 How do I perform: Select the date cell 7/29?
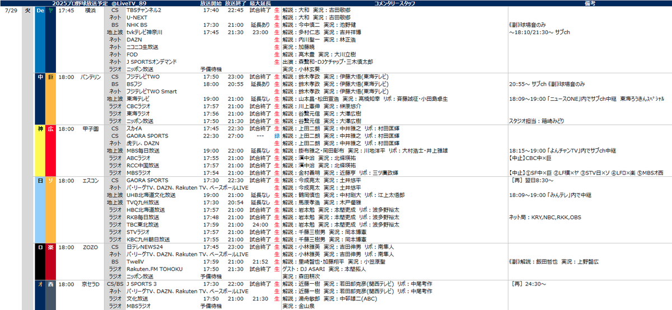pyautogui.click(x=10, y=10)
